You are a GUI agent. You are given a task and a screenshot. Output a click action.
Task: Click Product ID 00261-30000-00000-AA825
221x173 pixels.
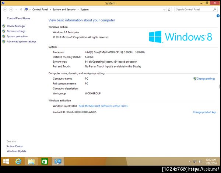tap(74, 112)
